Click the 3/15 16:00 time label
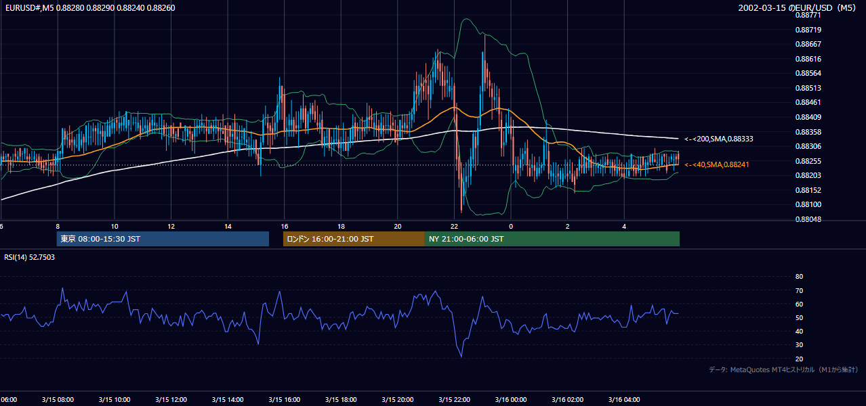 (284, 399)
